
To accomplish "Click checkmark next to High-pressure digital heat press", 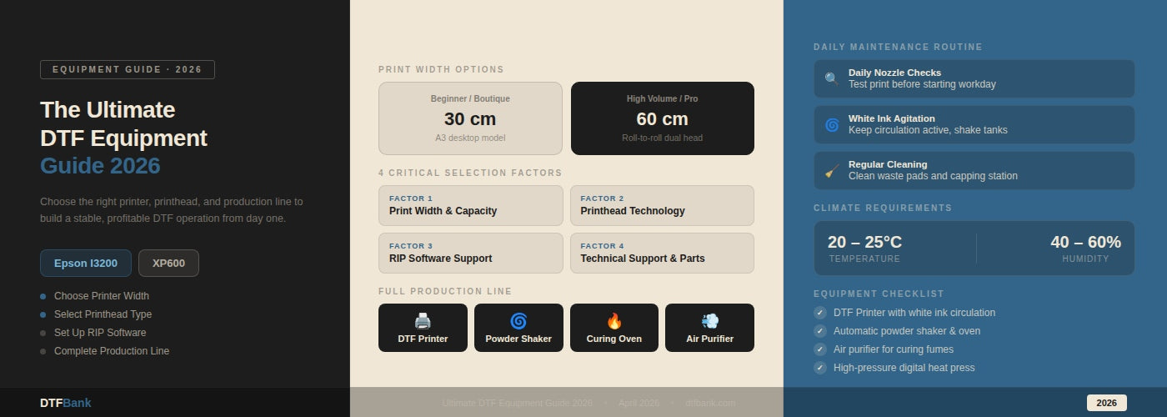I will click(820, 368).
